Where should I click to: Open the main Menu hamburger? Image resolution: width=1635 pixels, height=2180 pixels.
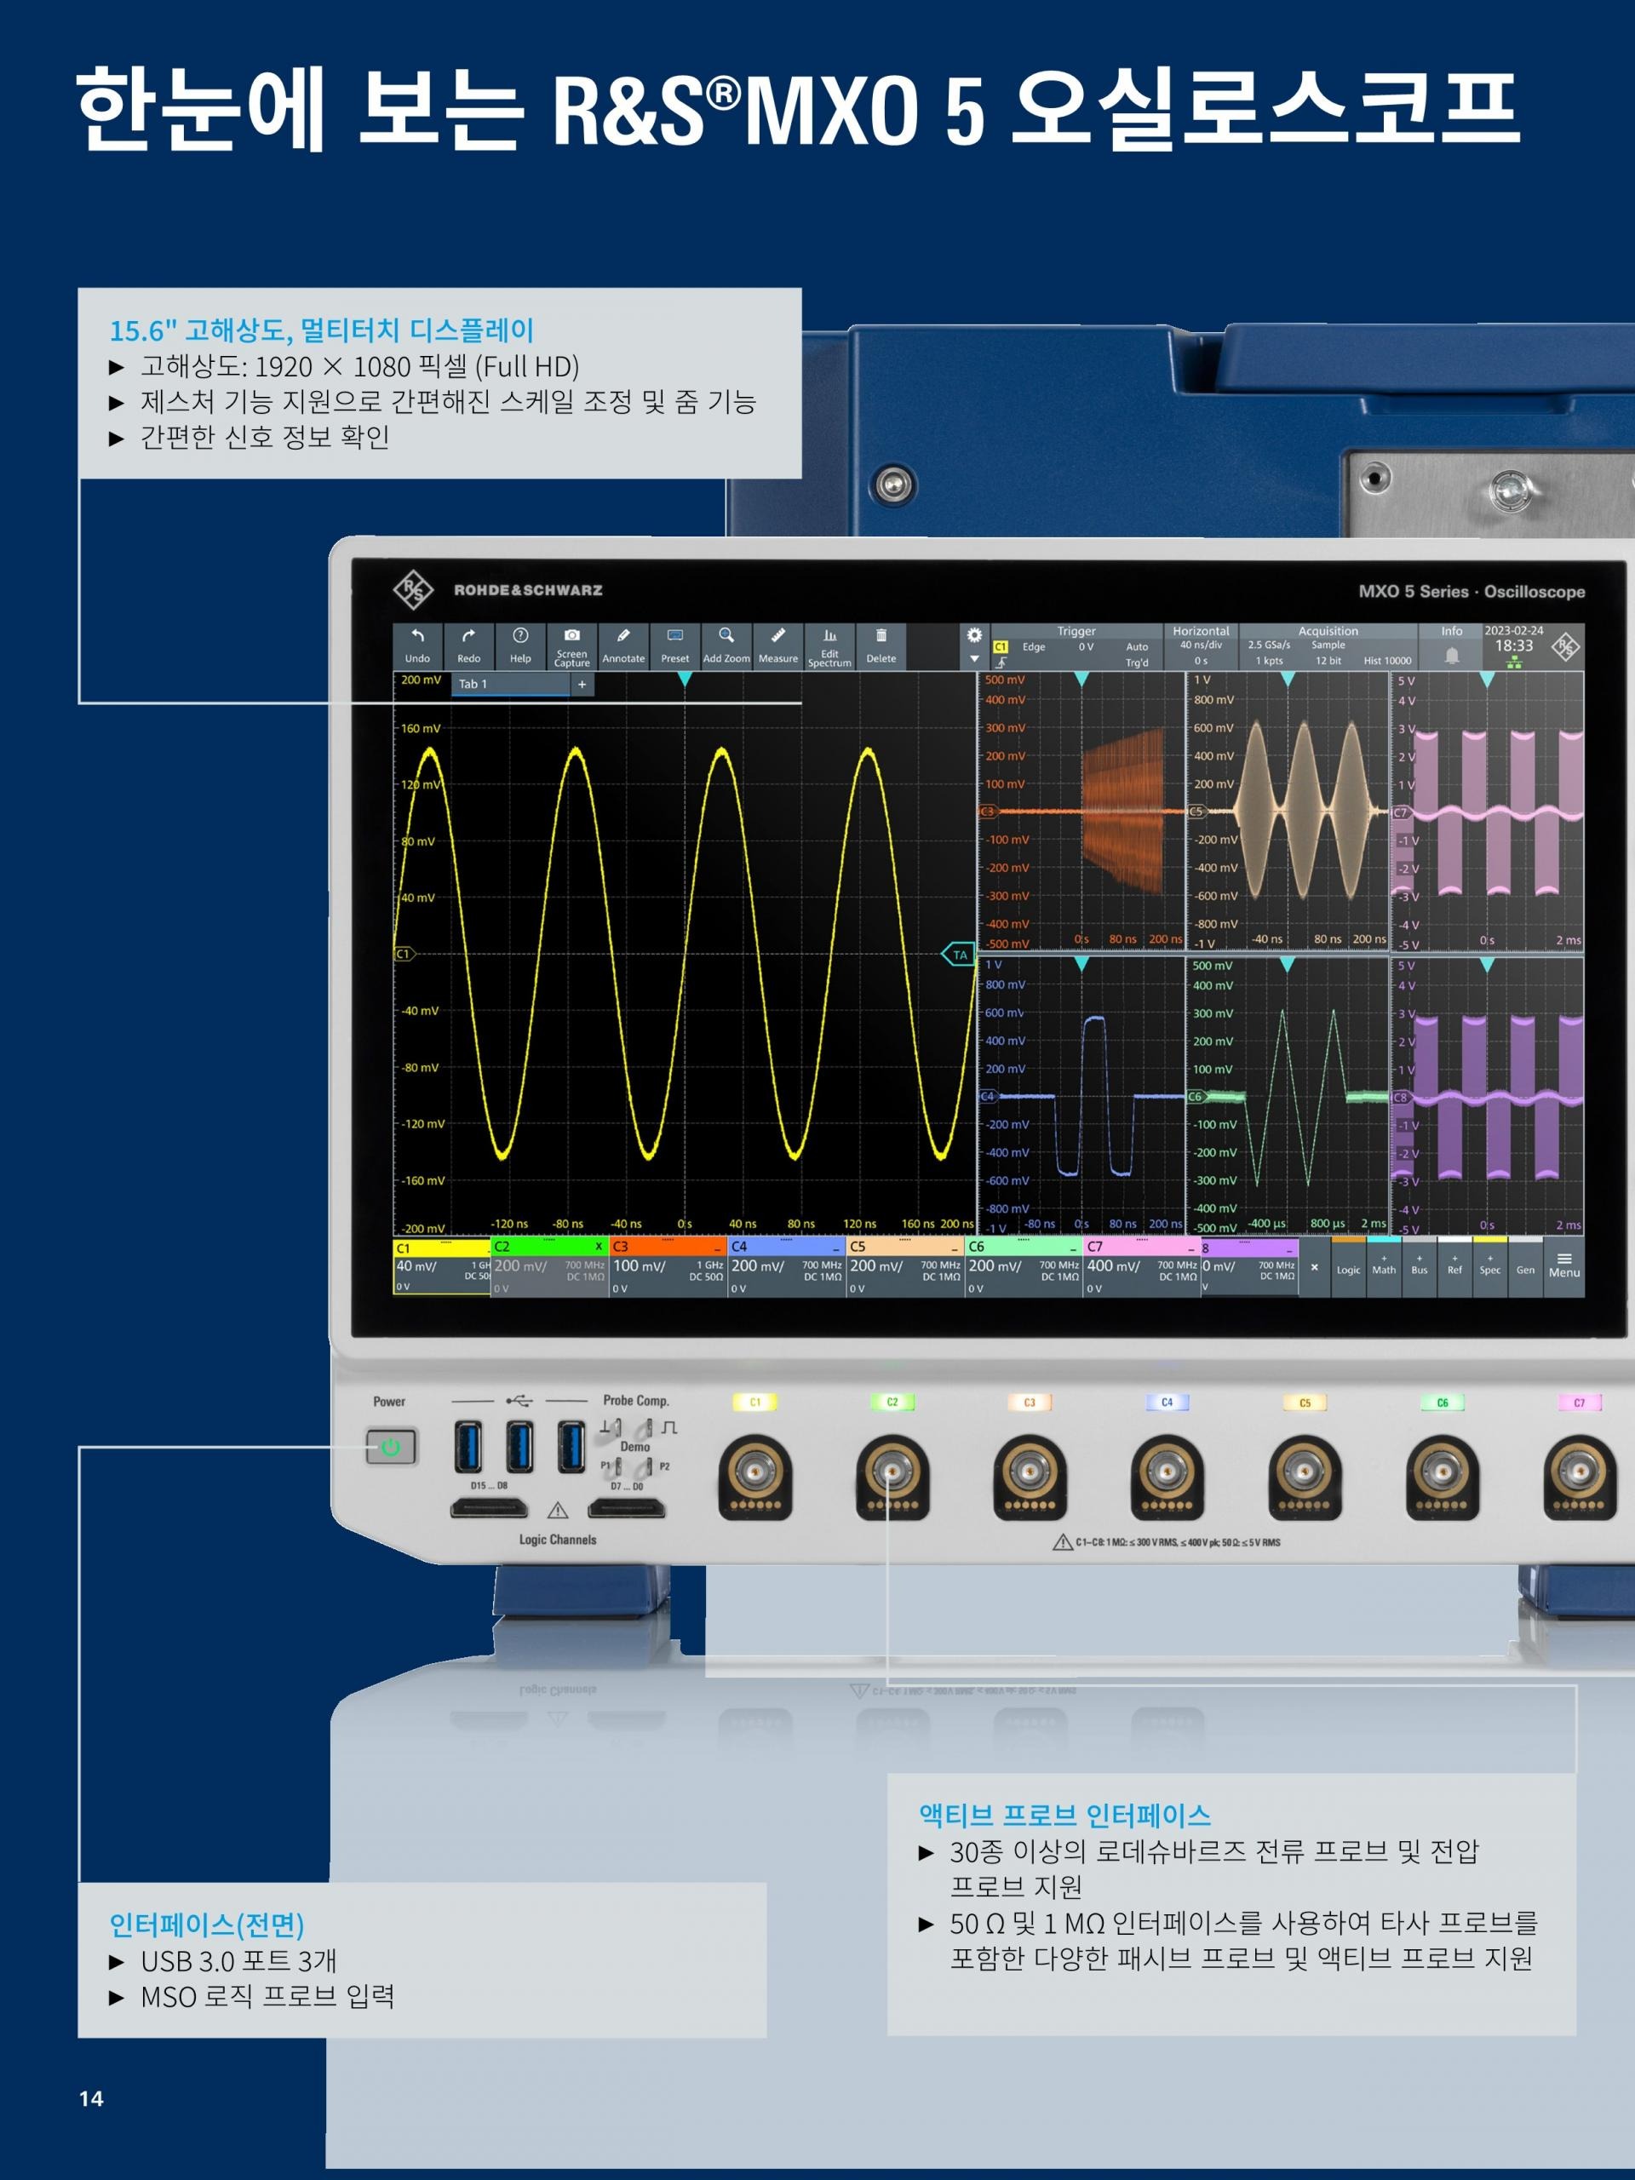(x=1564, y=1266)
